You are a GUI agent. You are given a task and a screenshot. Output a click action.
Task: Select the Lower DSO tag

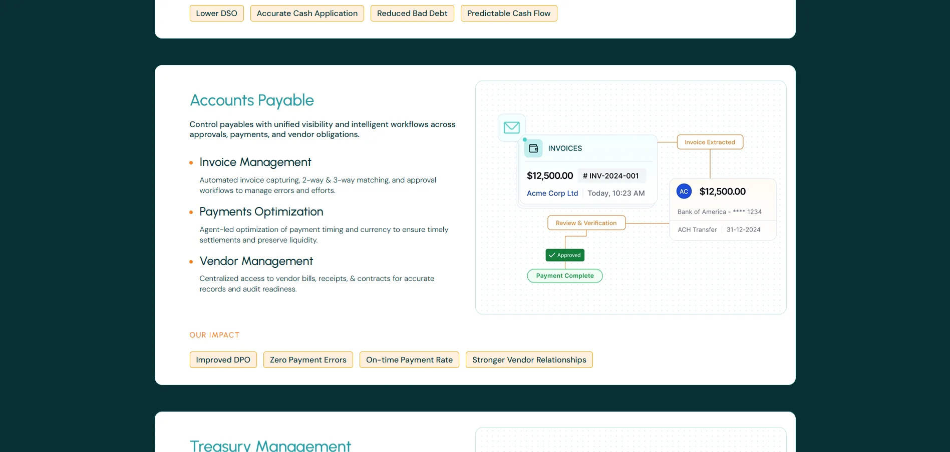[217, 13]
